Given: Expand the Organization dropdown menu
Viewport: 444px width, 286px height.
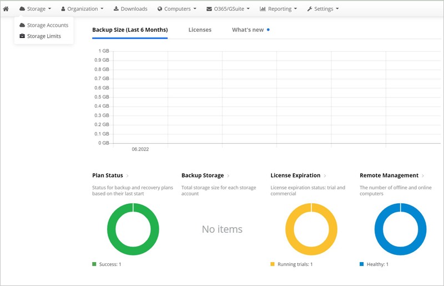Looking at the screenshot, I should pyautogui.click(x=82, y=9).
